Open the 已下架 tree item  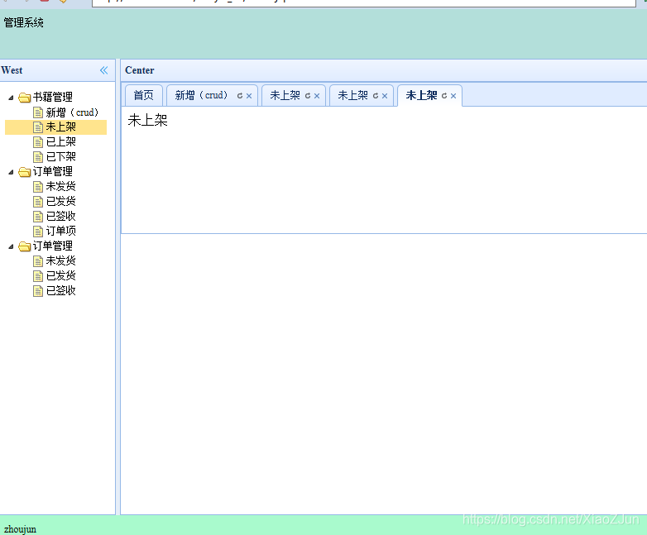click(60, 157)
